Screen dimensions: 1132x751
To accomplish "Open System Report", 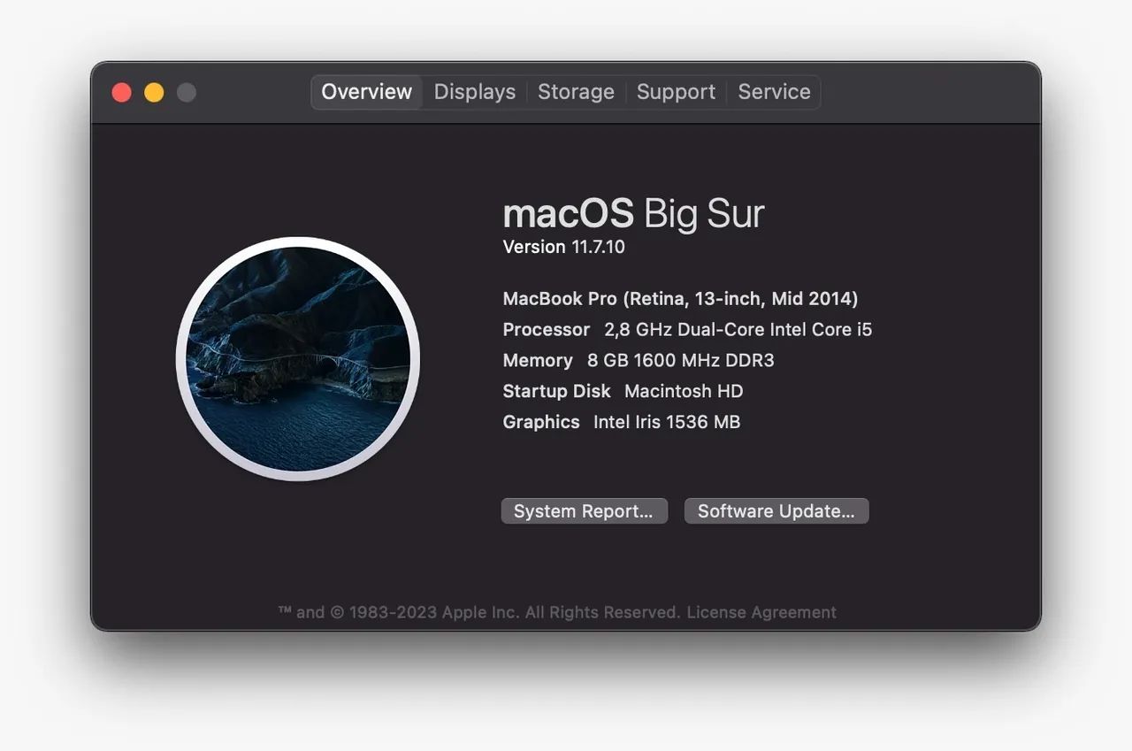I will (x=584, y=510).
